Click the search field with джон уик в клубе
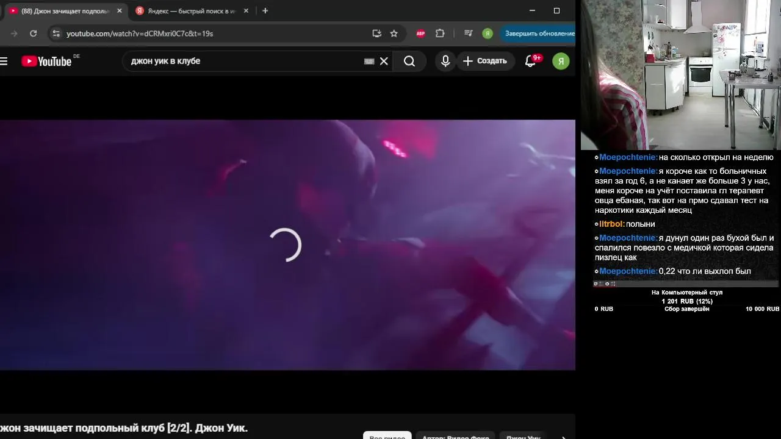 tap(244, 61)
